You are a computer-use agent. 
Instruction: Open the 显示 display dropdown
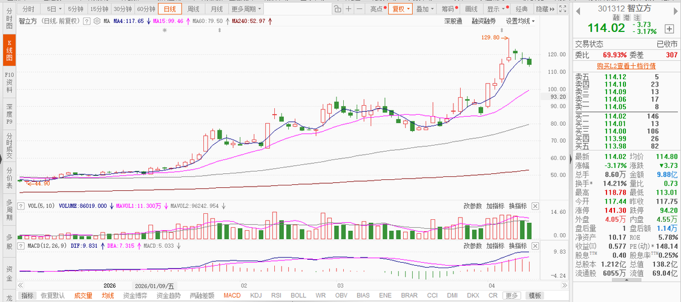(x=496, y=8)
